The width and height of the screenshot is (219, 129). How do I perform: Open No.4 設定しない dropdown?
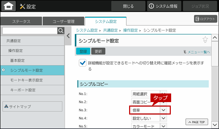coord(149,118)
